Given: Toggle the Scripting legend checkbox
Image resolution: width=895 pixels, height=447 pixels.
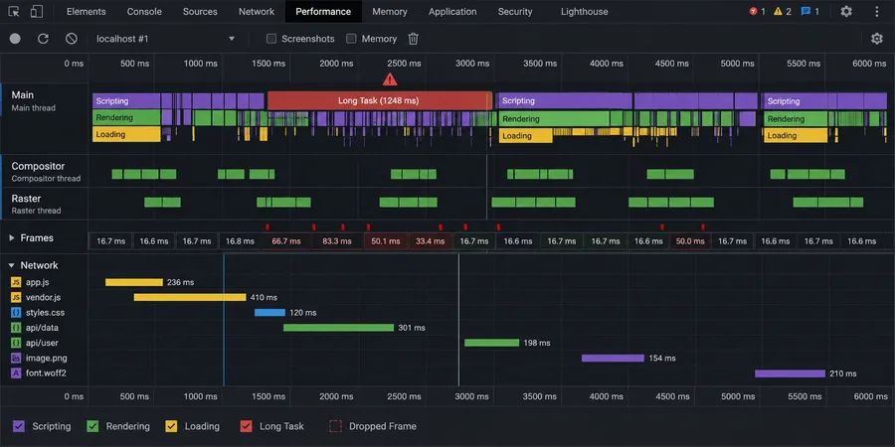Looking at the screenshot, I should (19, 426).
